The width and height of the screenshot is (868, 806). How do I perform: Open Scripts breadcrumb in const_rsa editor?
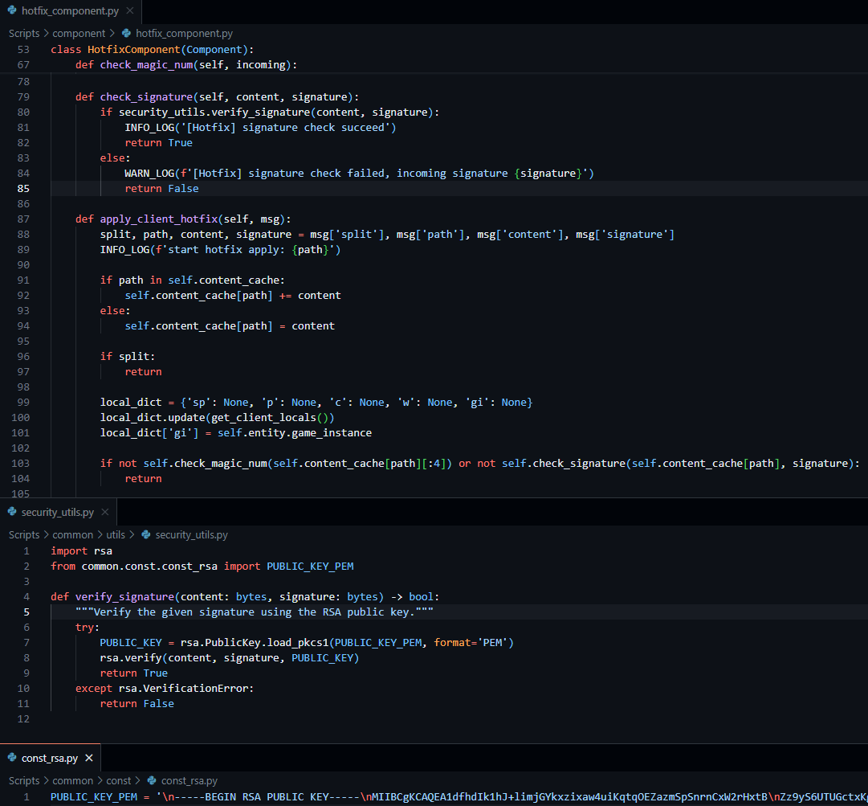(24, 780)
